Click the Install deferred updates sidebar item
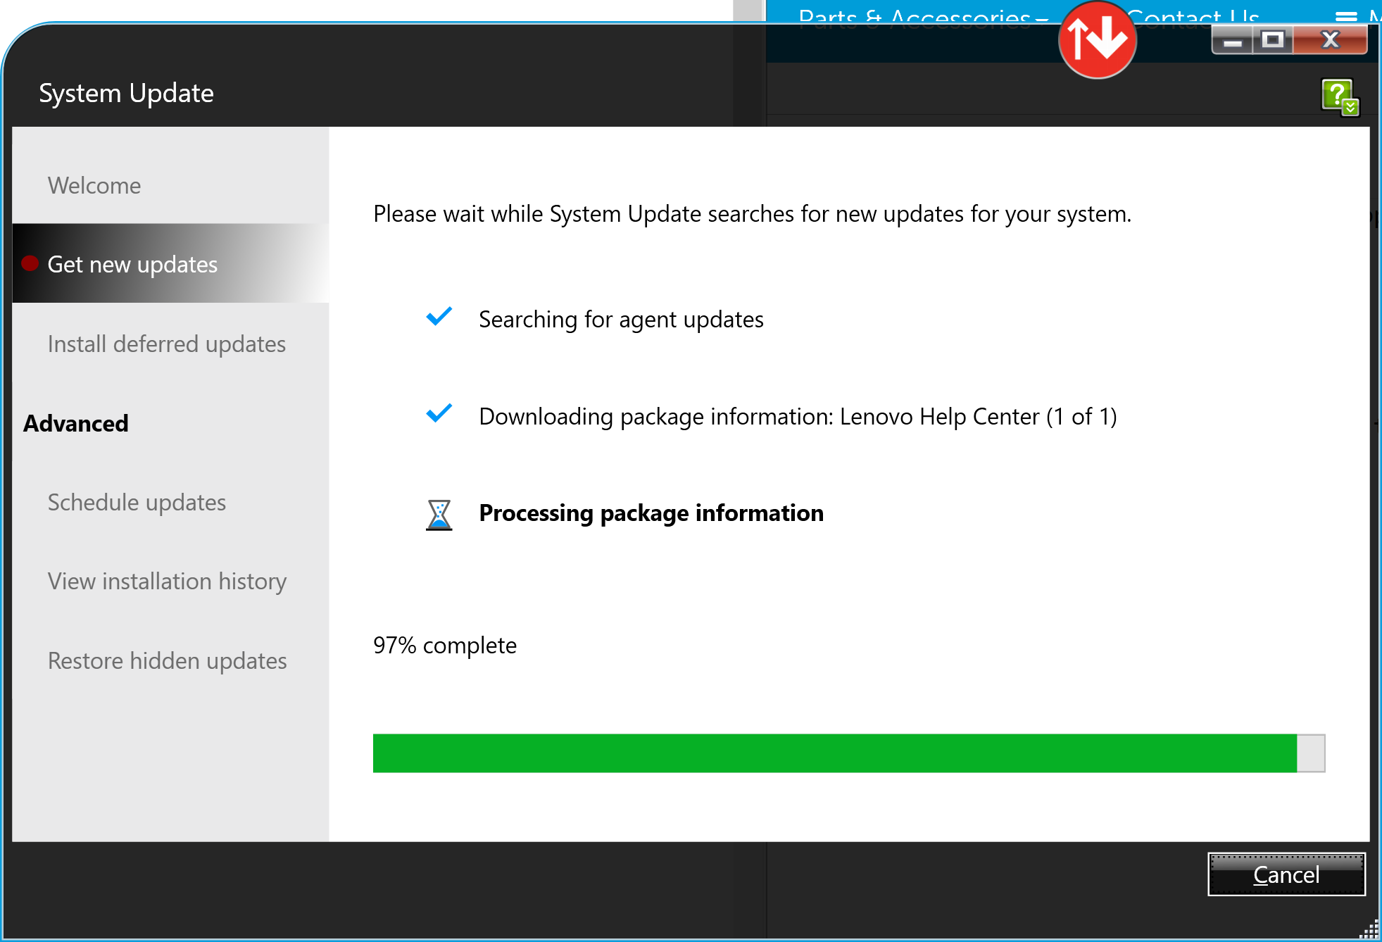The height and width of the screenshot is (942, 1382). click(167, 344)
